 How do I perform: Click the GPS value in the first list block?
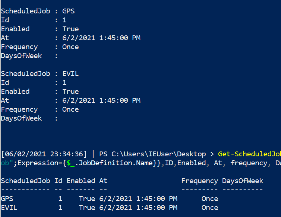click(69, 11)
